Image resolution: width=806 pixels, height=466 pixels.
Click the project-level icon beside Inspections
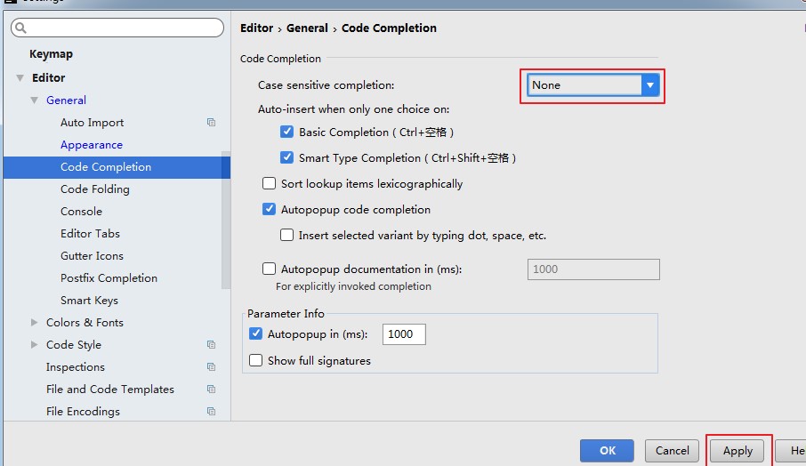coord(211,367)
